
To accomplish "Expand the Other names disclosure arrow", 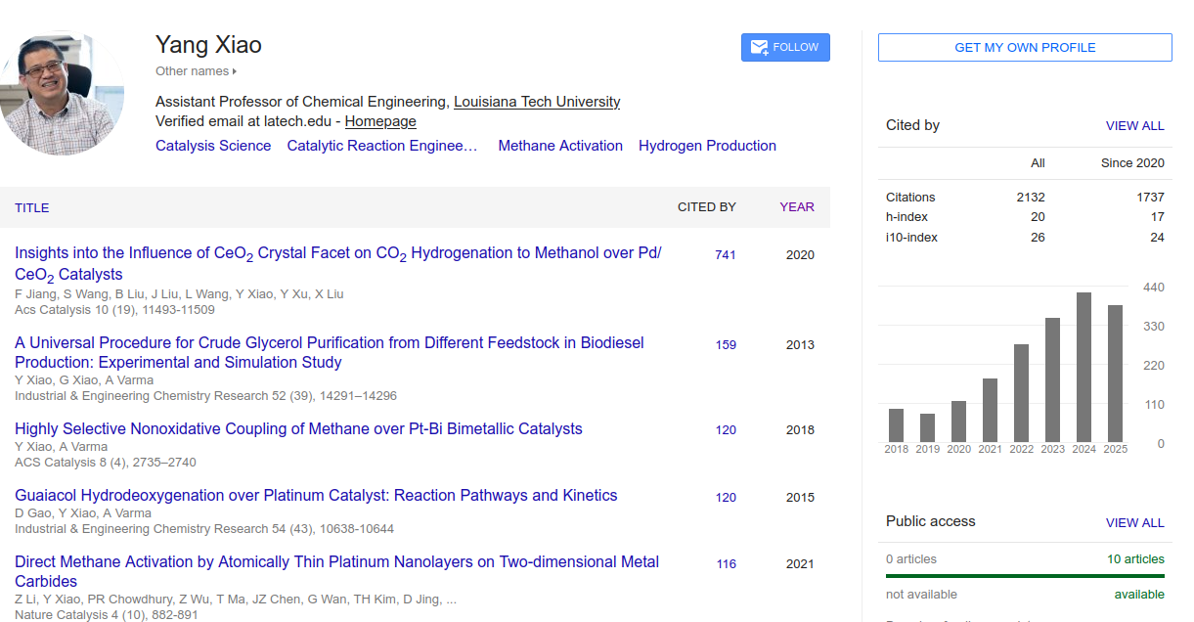I will [235, 71].
